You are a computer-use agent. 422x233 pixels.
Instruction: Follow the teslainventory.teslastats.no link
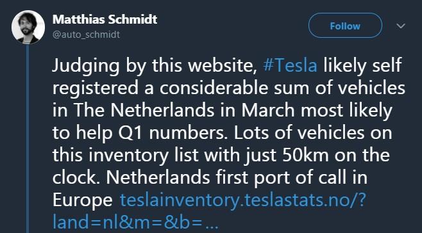click(x=243, y=200)
